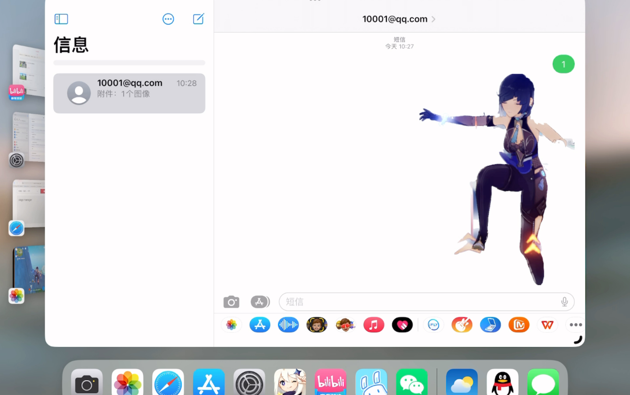
Task: Show more iMessage apps ellipsis
Action: coord(576,325)
